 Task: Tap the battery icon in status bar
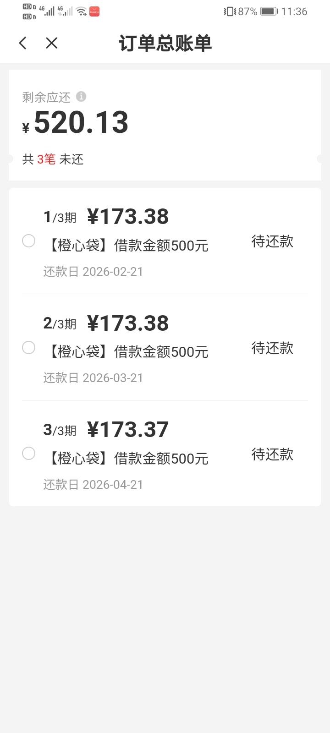click(269, 11)
